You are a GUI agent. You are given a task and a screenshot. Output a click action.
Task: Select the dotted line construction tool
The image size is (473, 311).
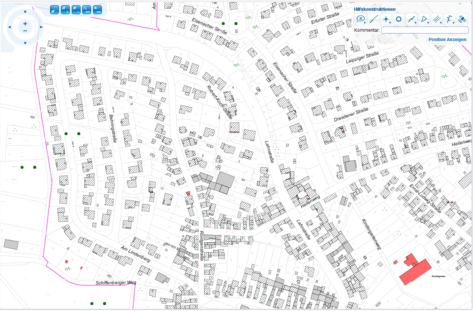pyautogui.click(x=374, y=19)
